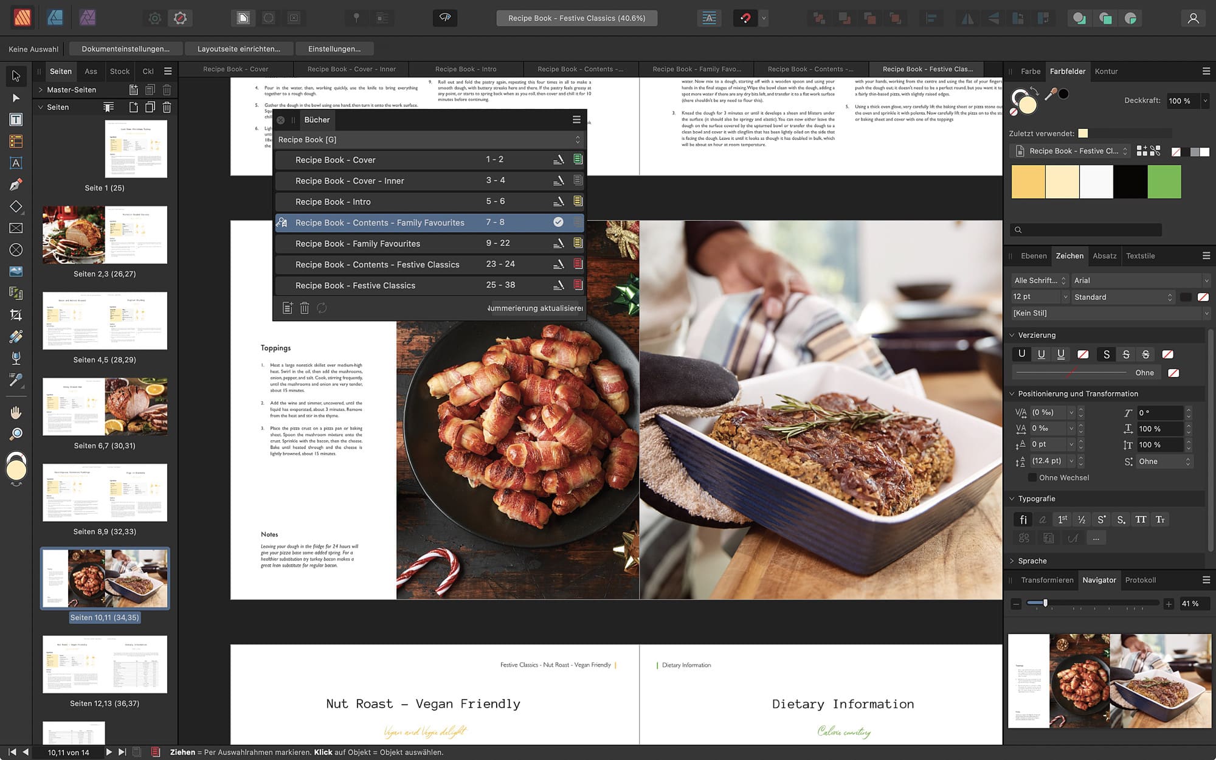
Task: Select the Artistic Text tool
Action: pos(16,163)
